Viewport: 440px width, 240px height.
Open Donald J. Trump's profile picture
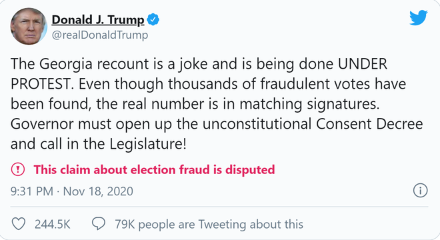pos(29,26)
